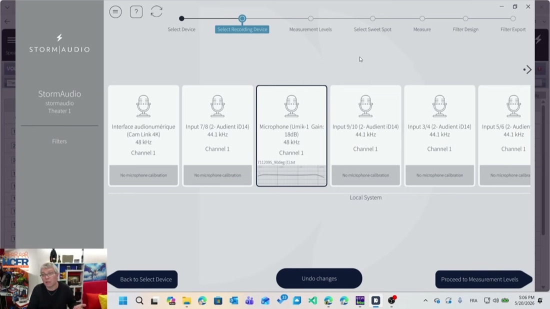The width and height of the screenshot is (550, 309).
Task: Click the StormAudio logo
Action: 59,44
